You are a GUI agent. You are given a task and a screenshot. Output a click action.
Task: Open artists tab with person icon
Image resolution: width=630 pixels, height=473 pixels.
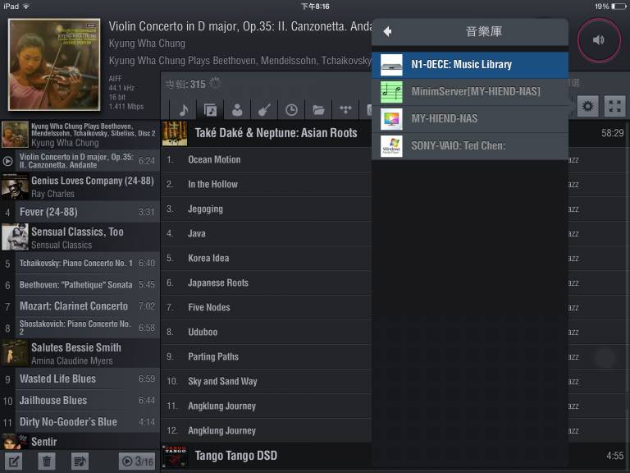pos(237,109)
